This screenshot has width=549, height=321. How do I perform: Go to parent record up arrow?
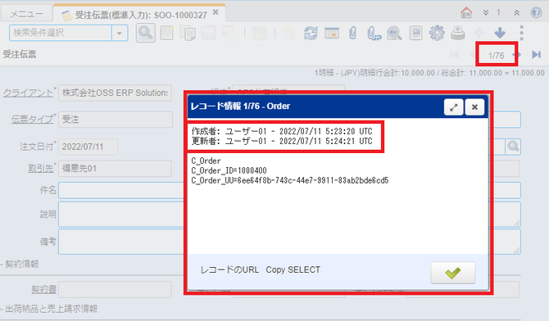click(479, 34)
